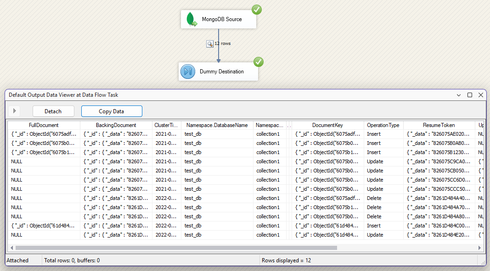This screenshot has width=490, height=271.
Task: Click the Copy Data button
Action: coord(112,111)
